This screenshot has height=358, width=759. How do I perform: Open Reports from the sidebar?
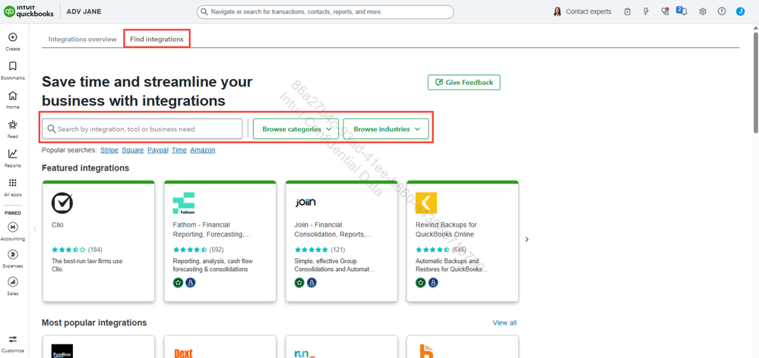(x=13, y=158)
